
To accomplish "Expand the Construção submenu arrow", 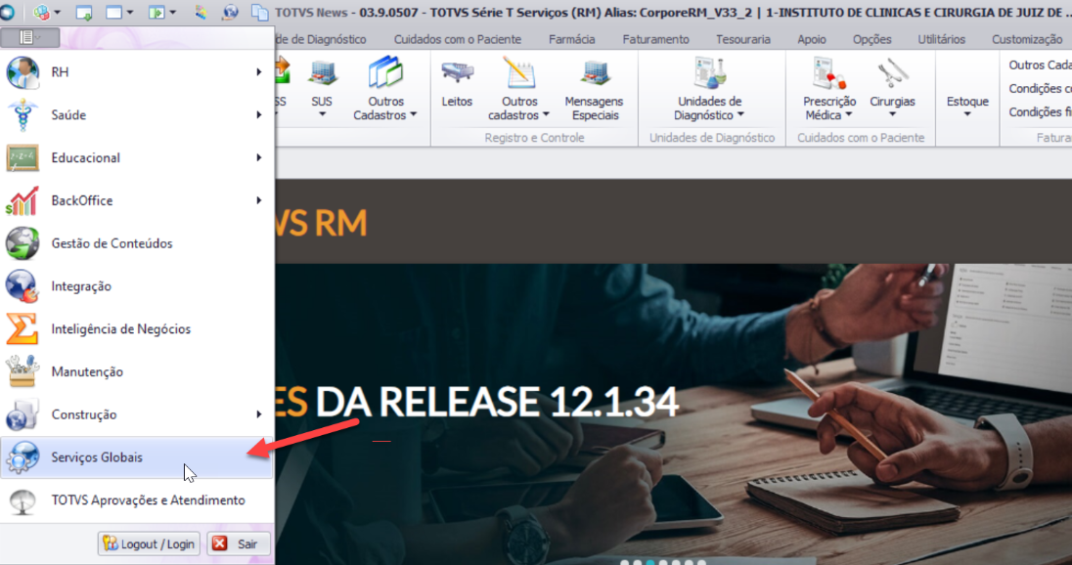I will pyautogui.click(x=258, y=414).
